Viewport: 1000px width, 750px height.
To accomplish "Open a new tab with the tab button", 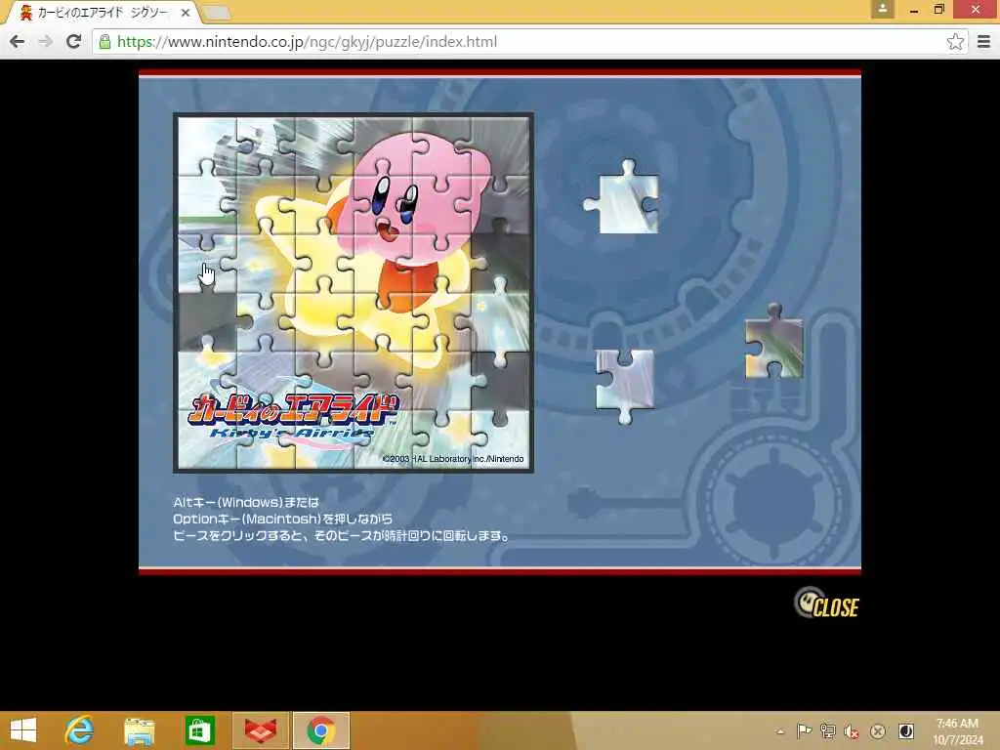I will tap(216, 13).
